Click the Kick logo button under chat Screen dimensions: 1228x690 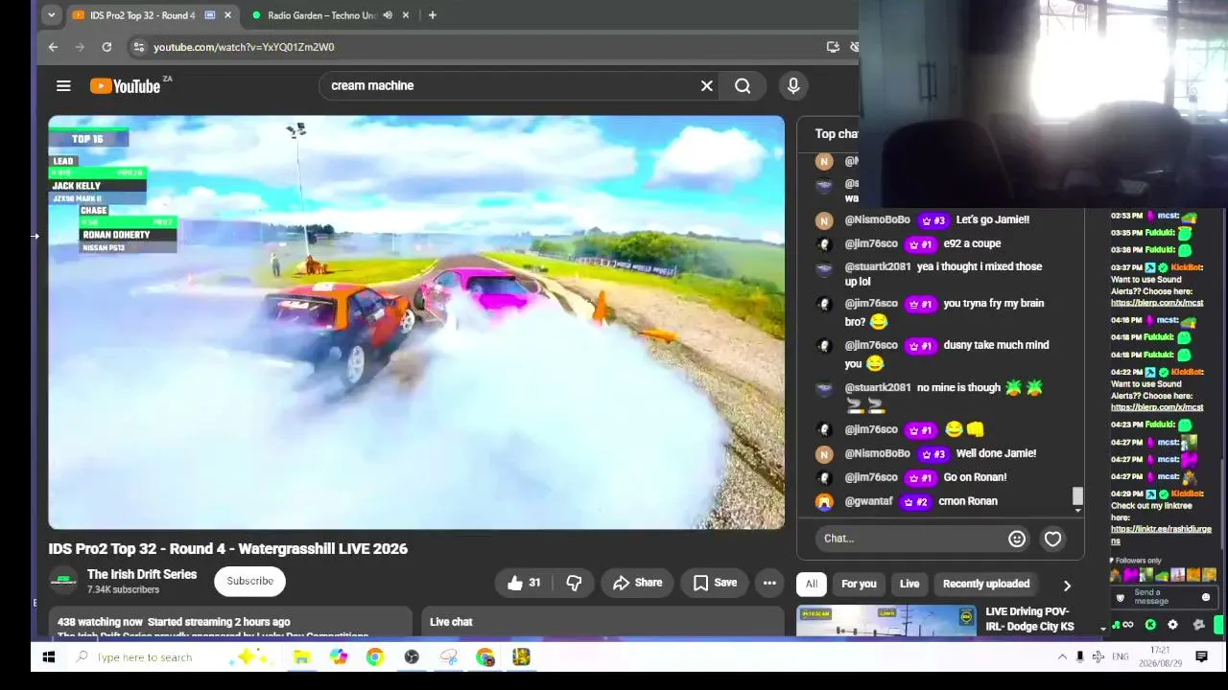tap(1150, 625)
